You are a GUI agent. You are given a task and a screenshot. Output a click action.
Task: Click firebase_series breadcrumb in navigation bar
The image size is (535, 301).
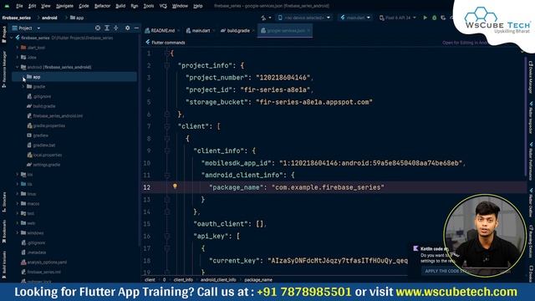pos(17,18)
